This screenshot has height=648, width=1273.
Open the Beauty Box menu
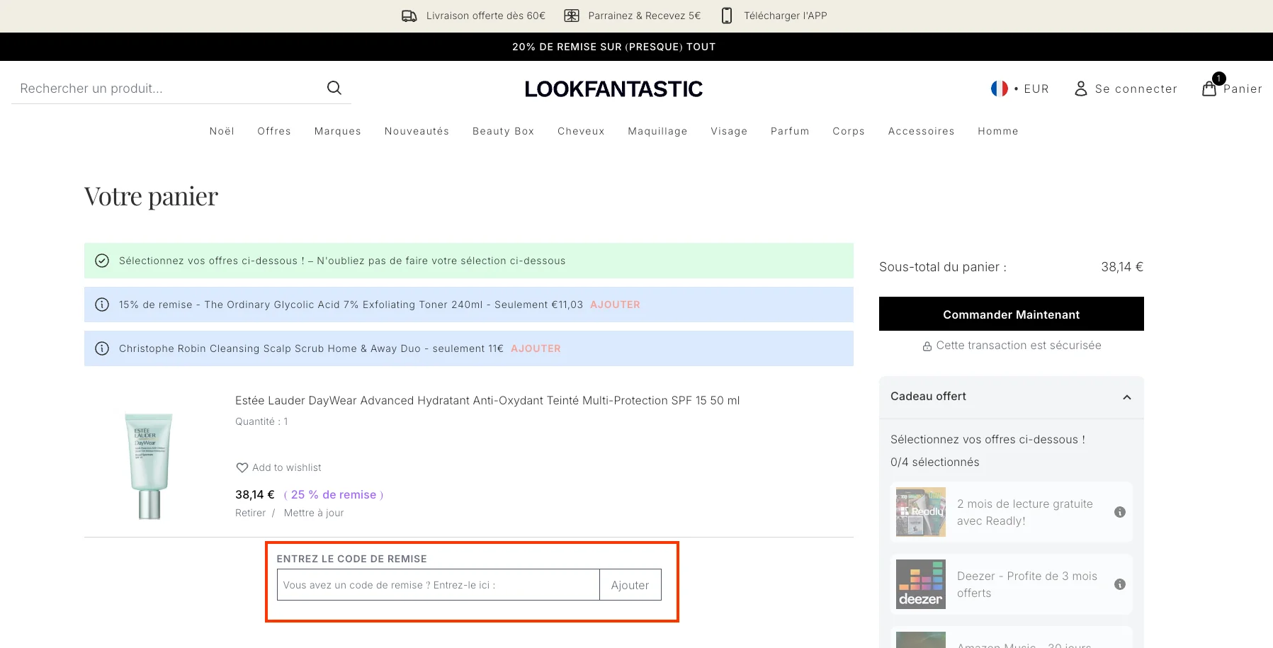[x=503, y=131]
